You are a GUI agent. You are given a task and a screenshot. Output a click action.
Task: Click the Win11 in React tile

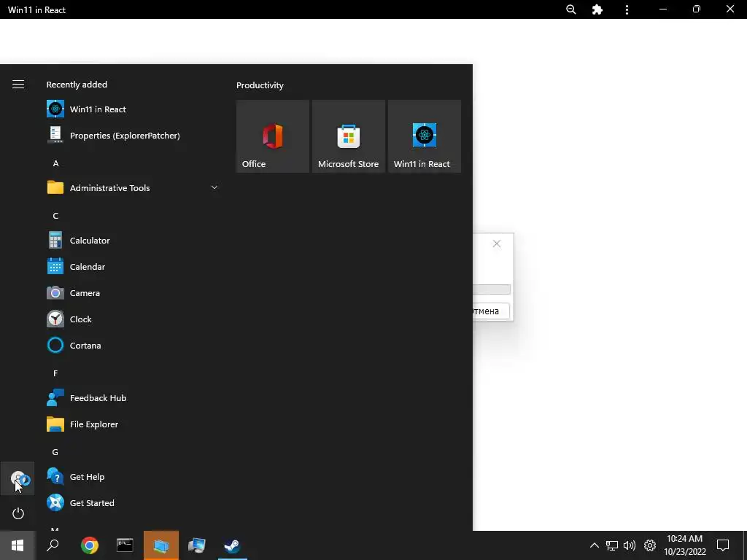tap(425, 136)
